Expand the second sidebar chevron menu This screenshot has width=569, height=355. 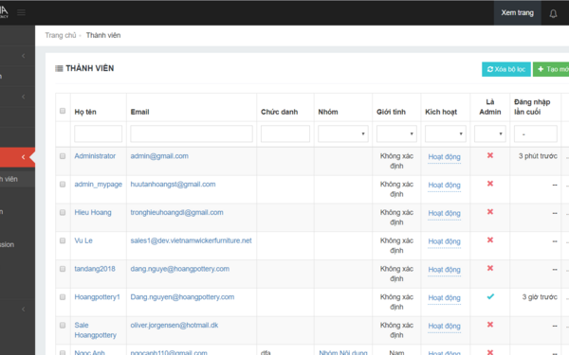tap(23, 97)
